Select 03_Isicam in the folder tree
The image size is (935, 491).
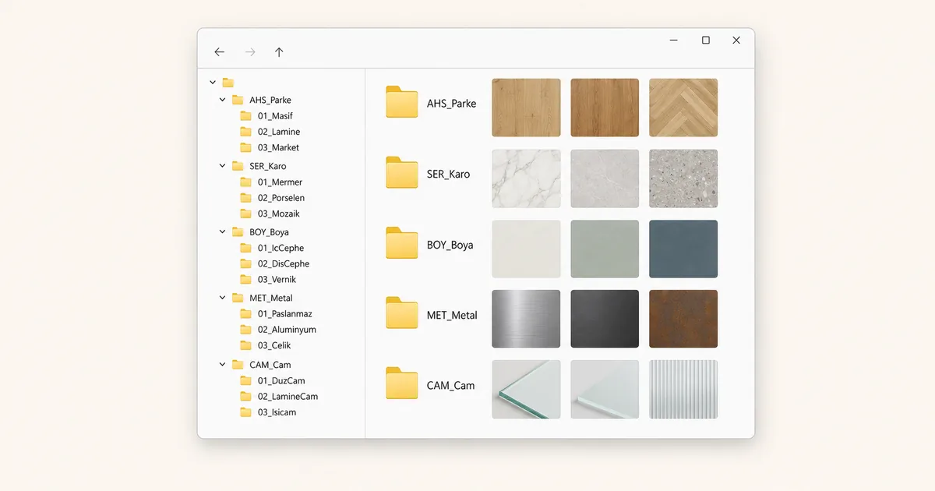click(x=277, y=412)
